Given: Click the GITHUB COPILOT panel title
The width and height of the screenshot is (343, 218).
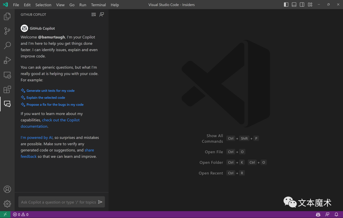Looking at the screenshot, I should tap(33, 15).
